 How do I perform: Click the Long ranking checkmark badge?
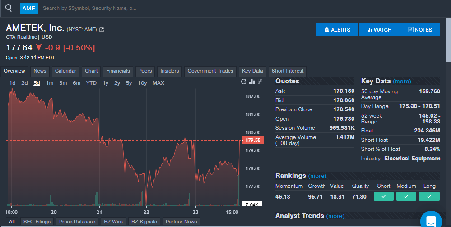(429, 196)
